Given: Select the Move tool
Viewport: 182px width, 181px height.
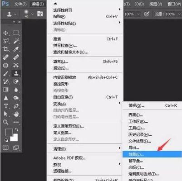Looking at the screenshot, I should coord(5,33).
